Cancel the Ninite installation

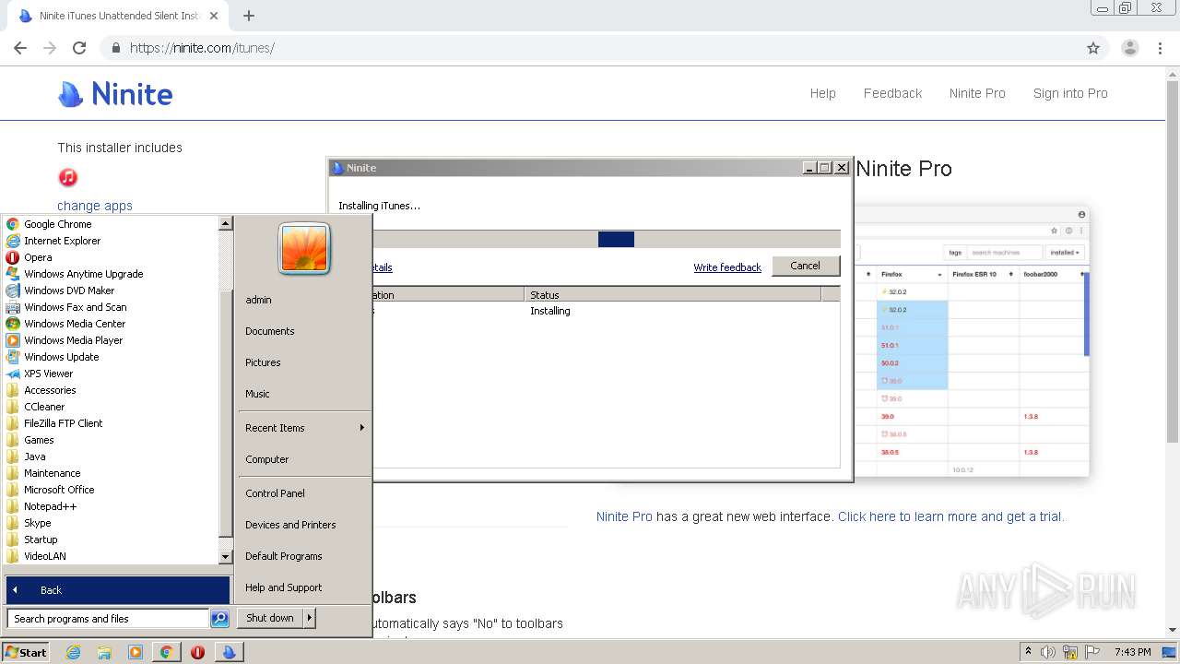(805, 266)
